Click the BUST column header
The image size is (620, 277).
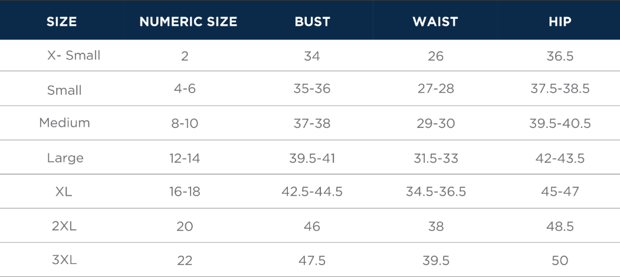coord(313,21)
